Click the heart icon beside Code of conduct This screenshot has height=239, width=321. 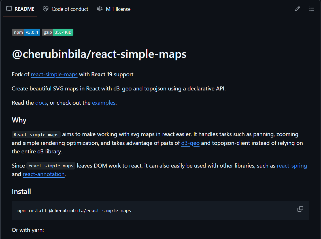tap(45, 9)
